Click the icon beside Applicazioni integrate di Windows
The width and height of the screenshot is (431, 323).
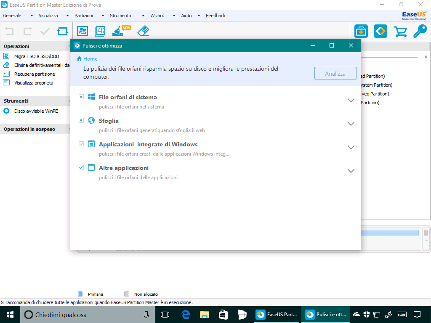91,144
